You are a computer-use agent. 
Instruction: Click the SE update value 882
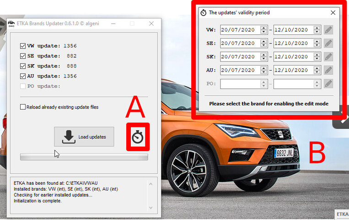tap(72, 56)
